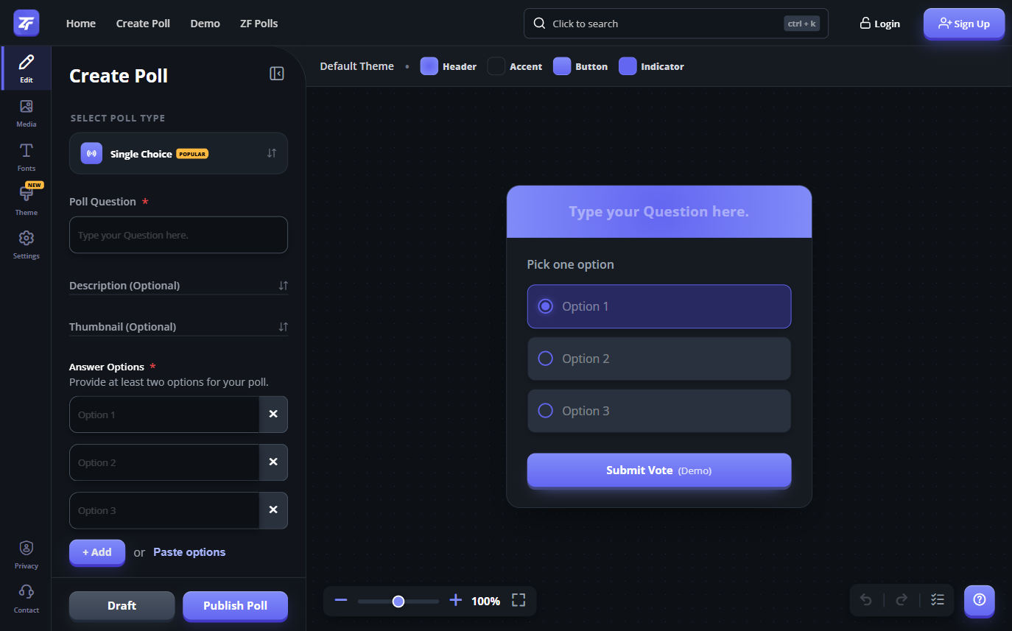Open the help button with the question mark
The width and height of the screenshot is (1012, 631).
tap(979, 601)
